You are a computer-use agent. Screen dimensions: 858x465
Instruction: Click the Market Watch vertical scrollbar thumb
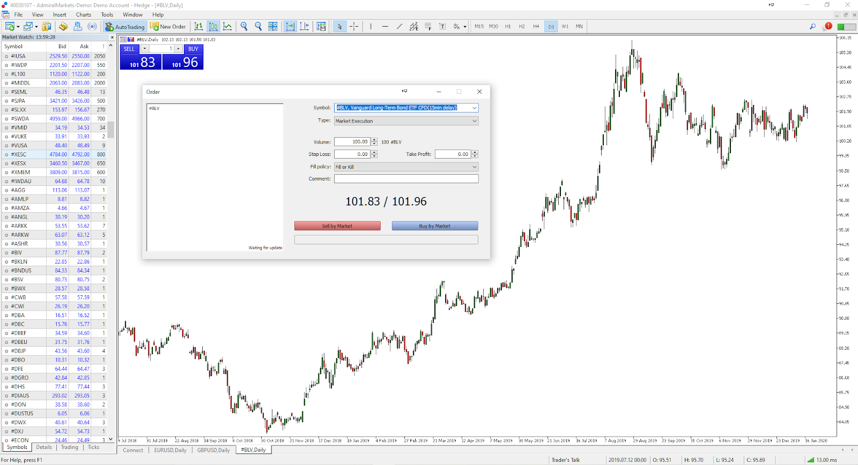[x=111, y=130]
